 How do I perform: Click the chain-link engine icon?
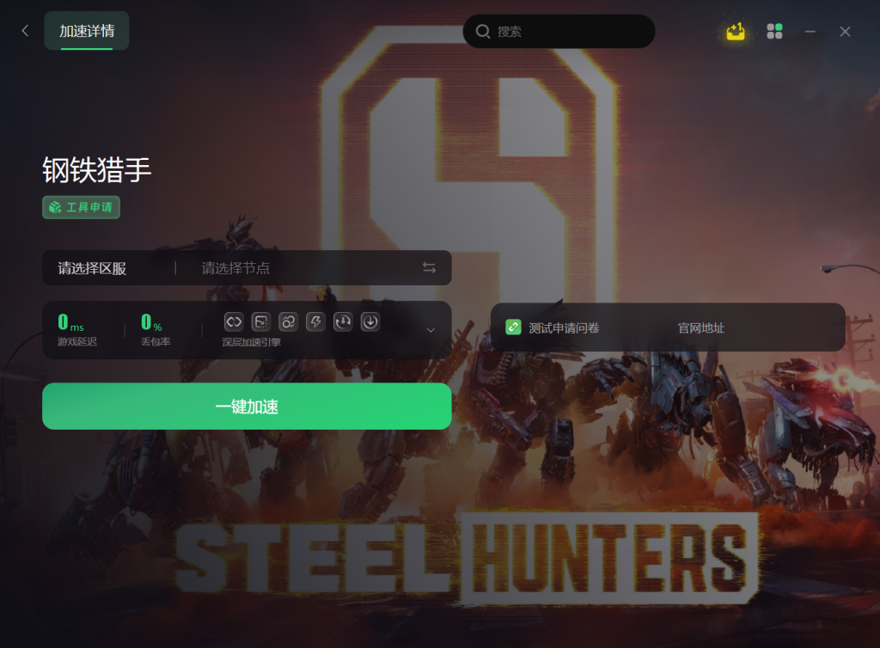click(234, 322)
